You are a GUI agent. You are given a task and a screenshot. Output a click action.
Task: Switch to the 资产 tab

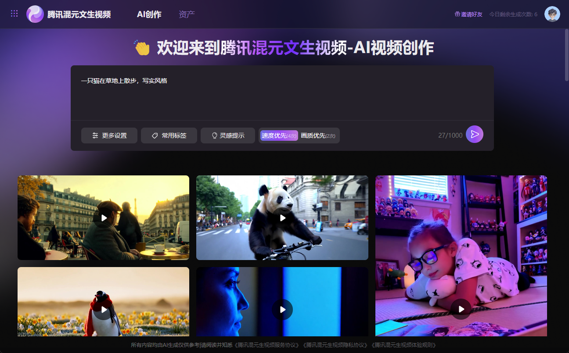pos(186,14)
